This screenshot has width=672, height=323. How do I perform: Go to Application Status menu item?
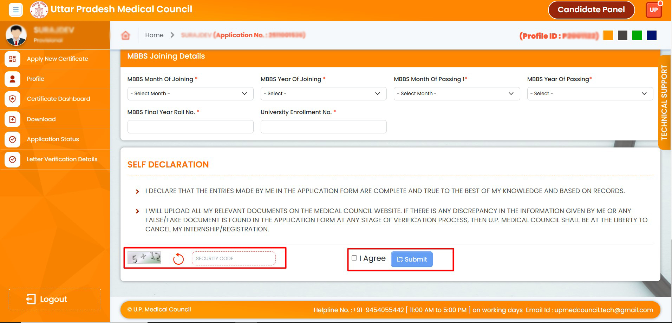[x=53, y=139]
